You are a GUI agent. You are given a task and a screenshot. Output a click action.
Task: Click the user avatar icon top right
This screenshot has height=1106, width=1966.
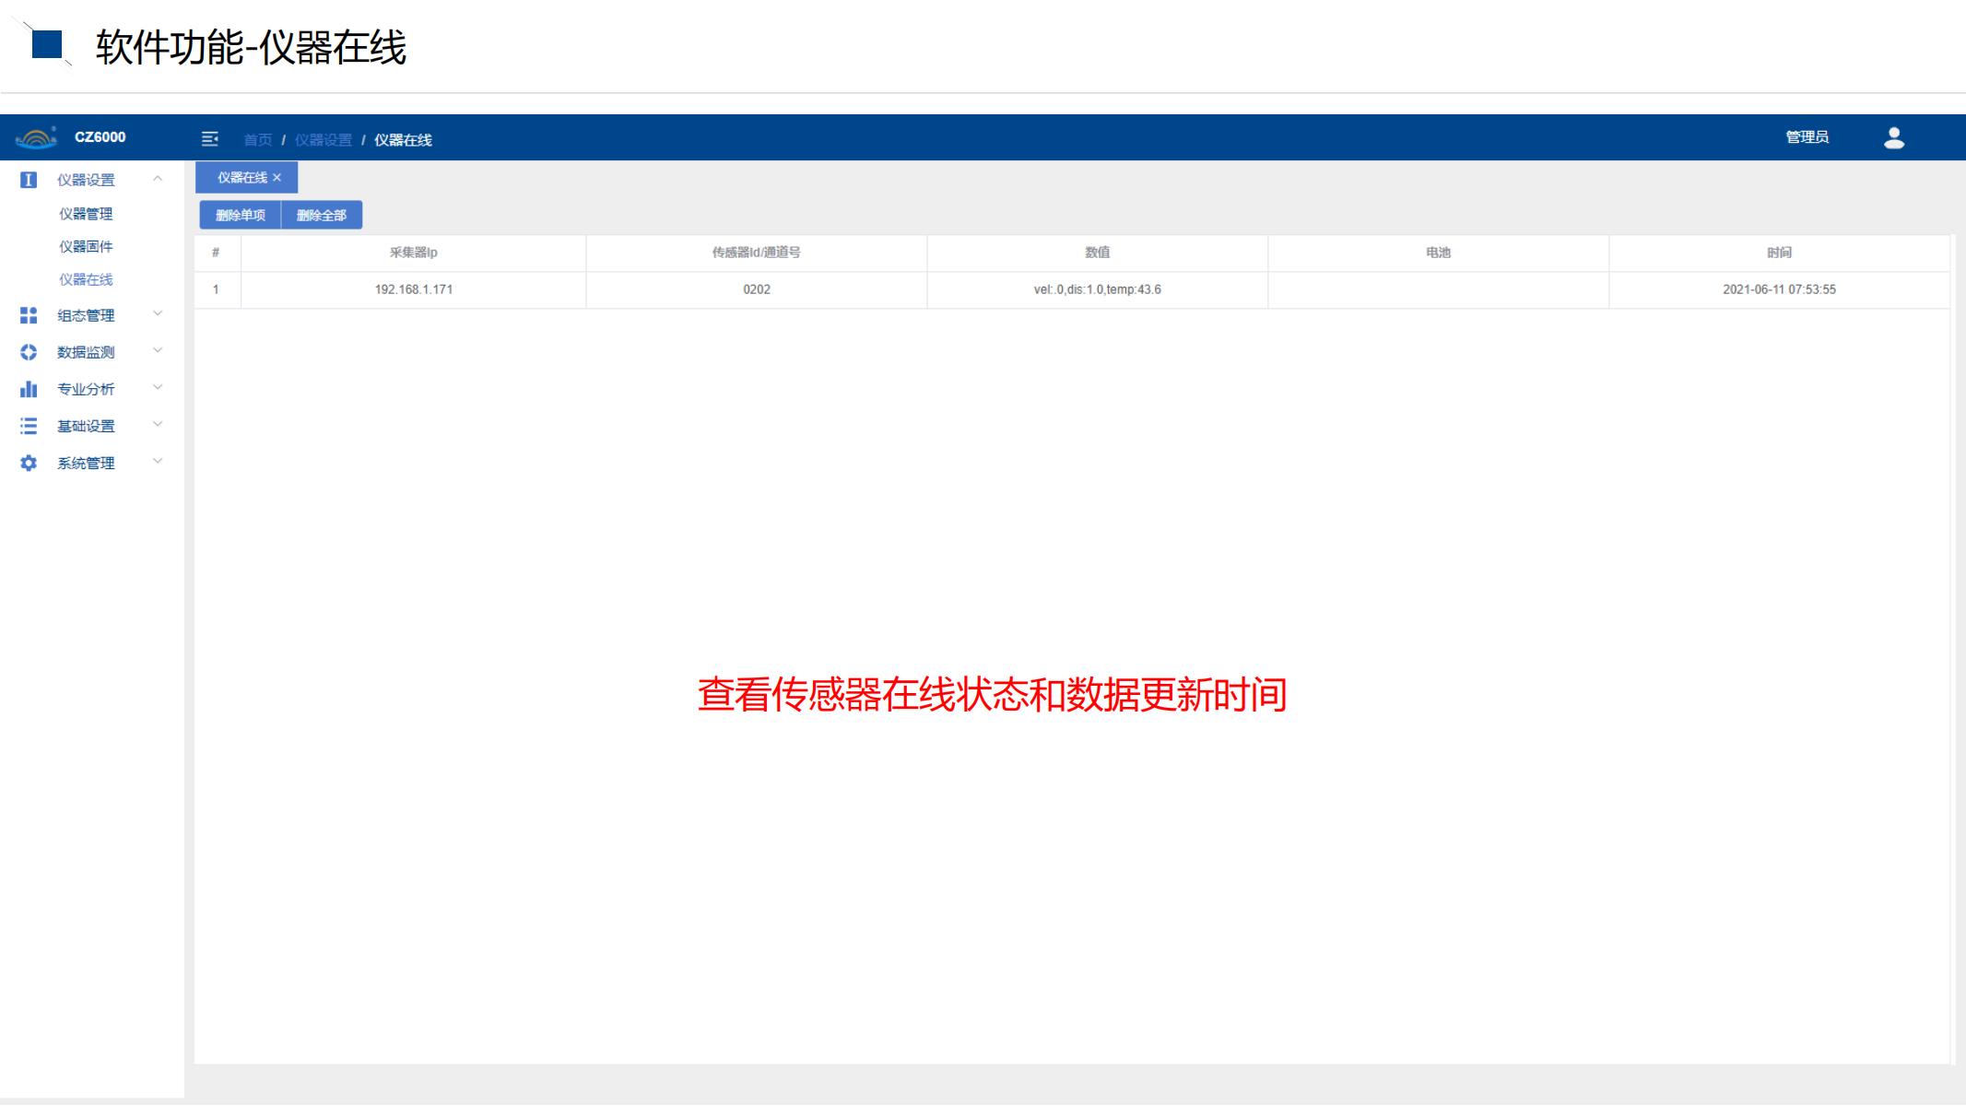click(x=1895, y=138)
